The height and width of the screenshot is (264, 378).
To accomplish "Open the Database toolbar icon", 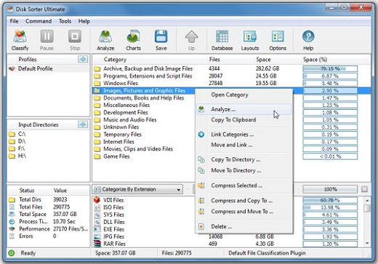I will point(222,40).
